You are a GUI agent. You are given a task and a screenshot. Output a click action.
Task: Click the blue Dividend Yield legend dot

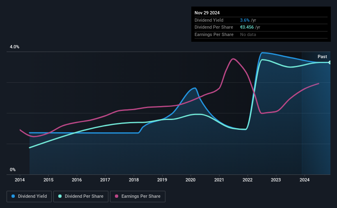coord(13,196)
